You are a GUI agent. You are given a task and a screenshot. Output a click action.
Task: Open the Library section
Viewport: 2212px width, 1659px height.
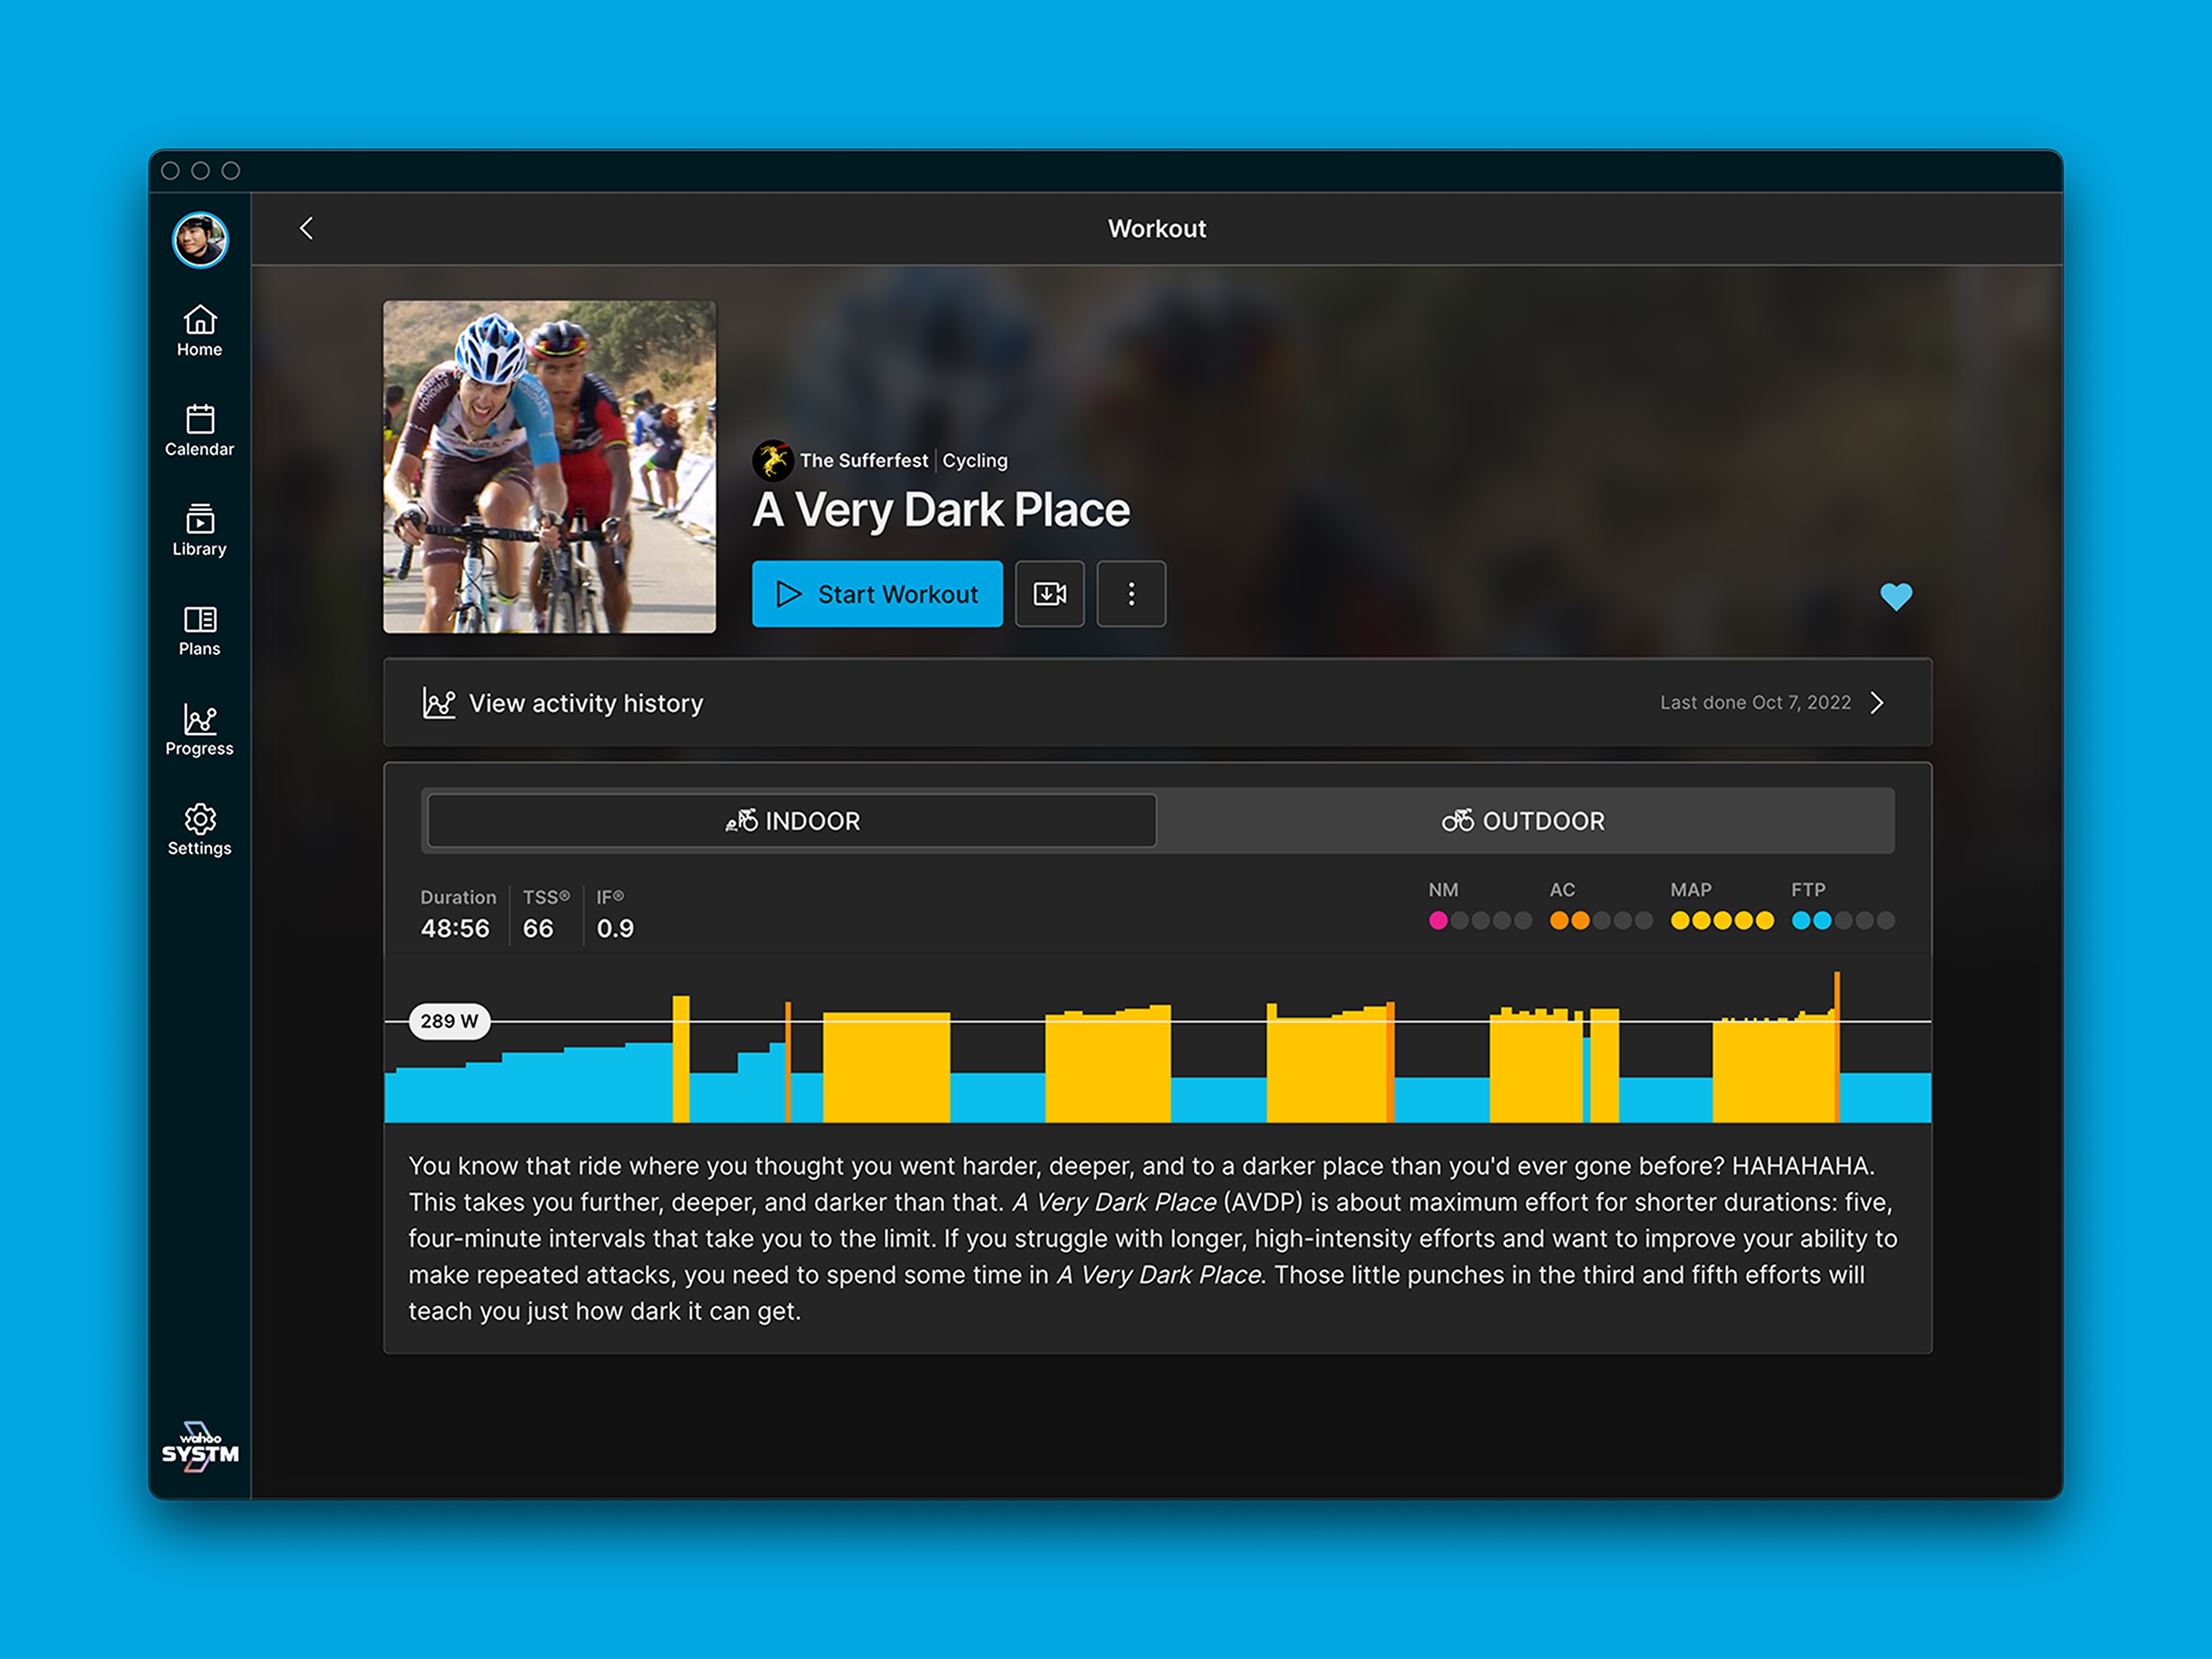[x=200, y=531]
